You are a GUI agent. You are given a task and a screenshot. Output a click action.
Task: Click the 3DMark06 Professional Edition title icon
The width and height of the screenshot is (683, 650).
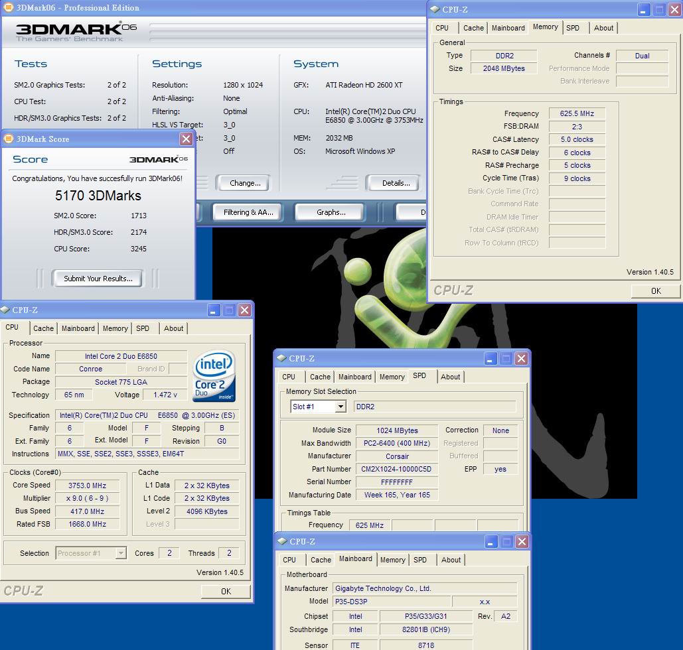8,8
